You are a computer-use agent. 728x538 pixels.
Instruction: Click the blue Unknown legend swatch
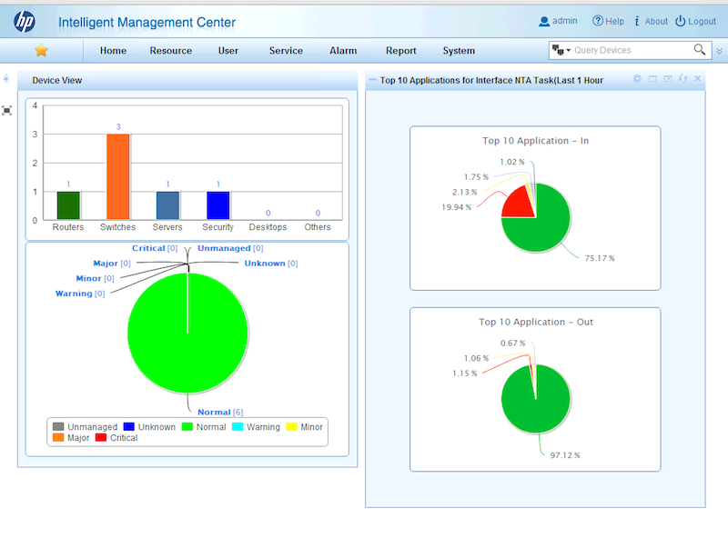[128, 427]
